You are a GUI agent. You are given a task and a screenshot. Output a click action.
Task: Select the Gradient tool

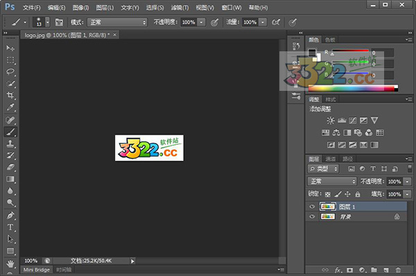click(10, 179)
